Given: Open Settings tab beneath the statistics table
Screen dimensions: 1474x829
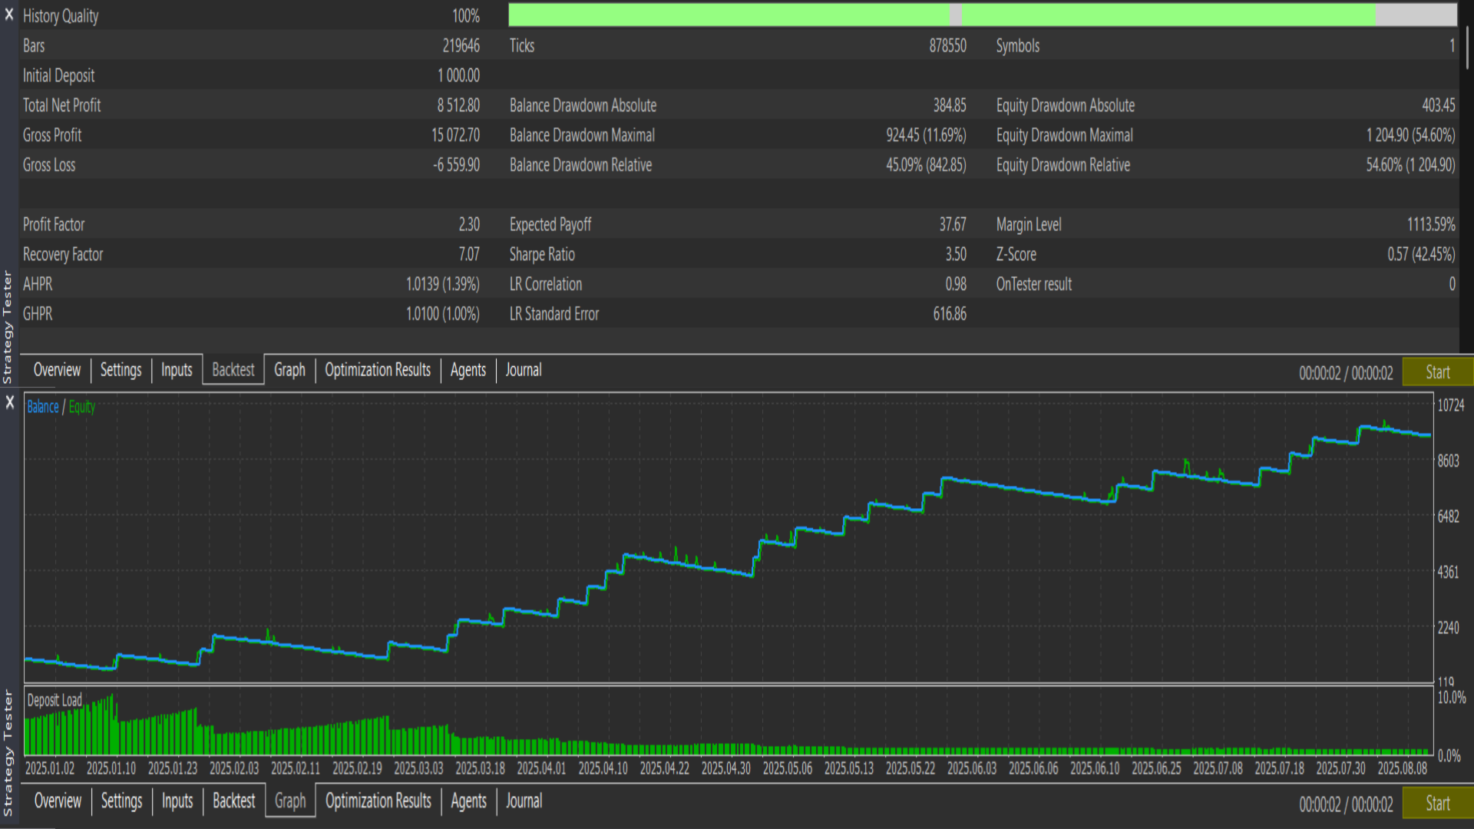Looking at the screenshot, I should tap(121, 370).
